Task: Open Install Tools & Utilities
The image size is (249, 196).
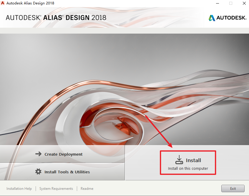Action: (62, 172)
